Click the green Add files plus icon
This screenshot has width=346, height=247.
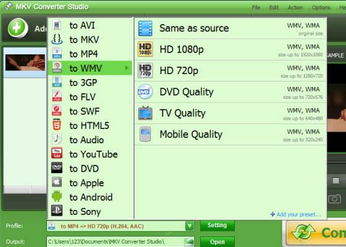(18, 28)
